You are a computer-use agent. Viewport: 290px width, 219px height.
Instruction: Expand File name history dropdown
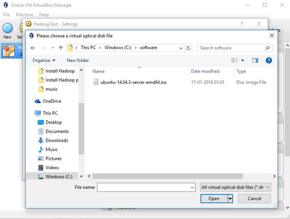pyautogui.click(x=192, y=188)
